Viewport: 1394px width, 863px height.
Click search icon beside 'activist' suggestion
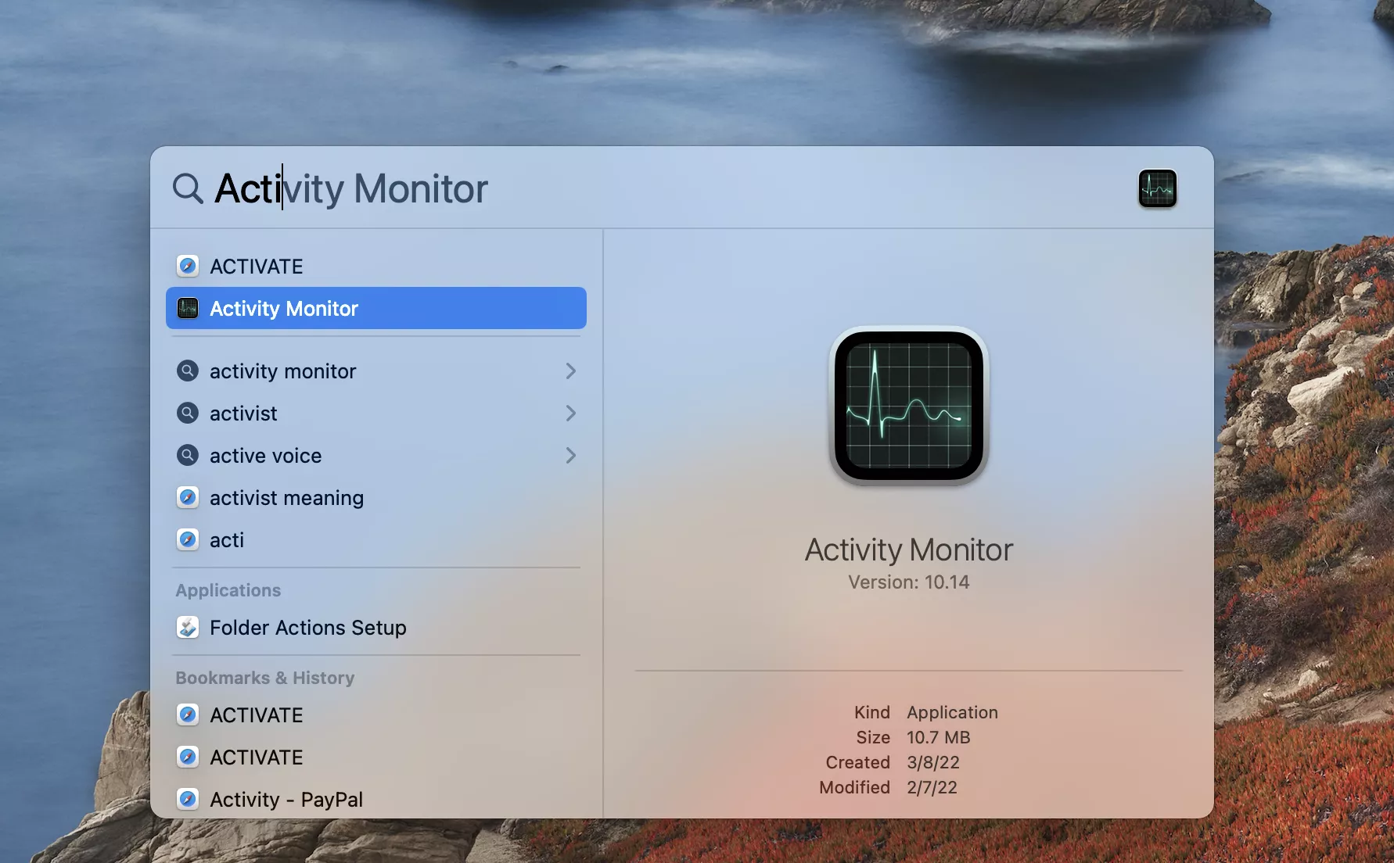click(x=188, y=414)
